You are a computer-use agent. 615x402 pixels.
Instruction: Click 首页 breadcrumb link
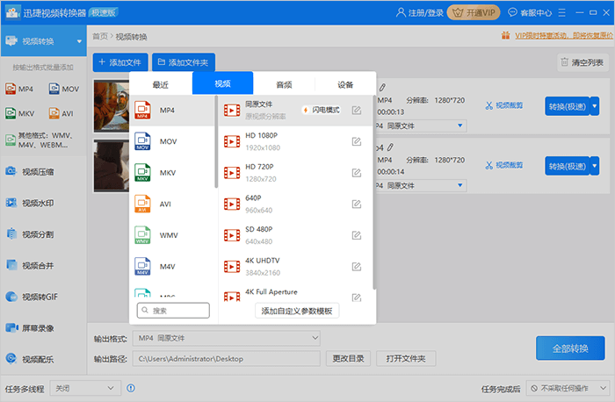(100, 37)
